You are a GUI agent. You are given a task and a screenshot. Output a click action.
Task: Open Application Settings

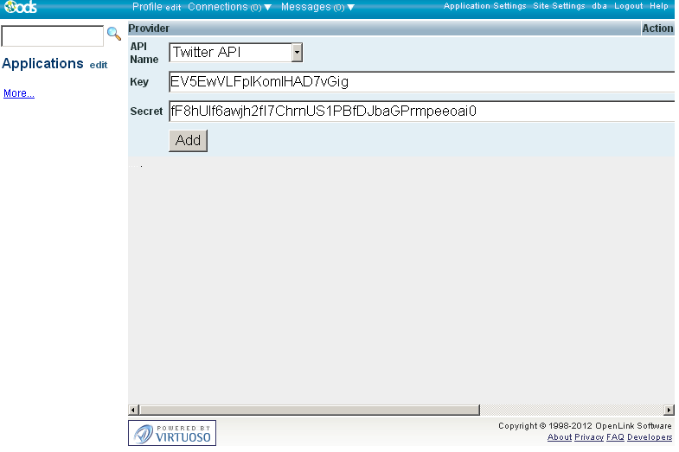pos(484,6)
